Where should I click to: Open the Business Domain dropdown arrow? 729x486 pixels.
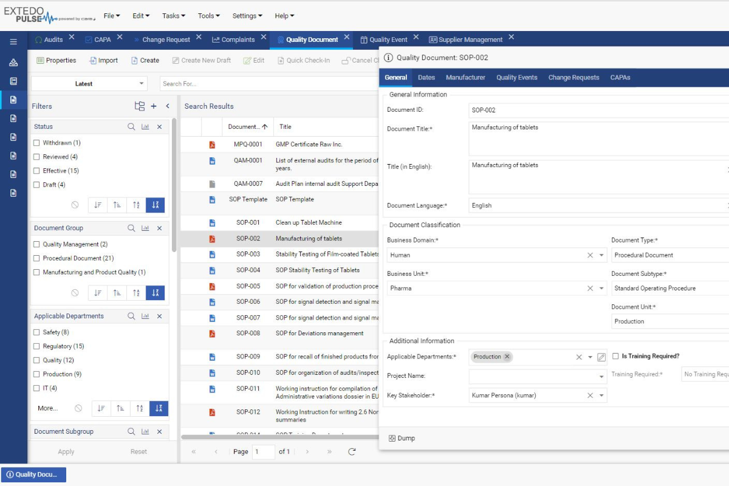pyautogui.click(x=601, y=255)
